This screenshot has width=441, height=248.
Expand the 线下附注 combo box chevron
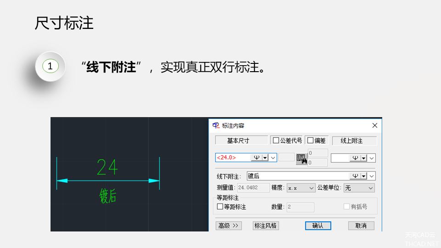372,176
